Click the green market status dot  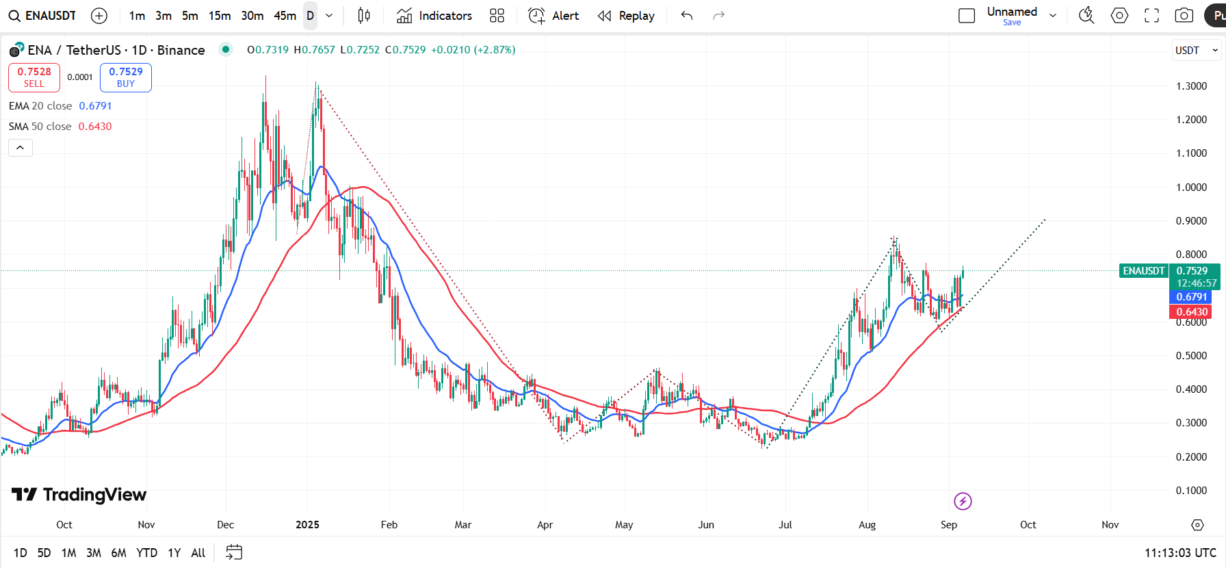[x=225, y=49]
